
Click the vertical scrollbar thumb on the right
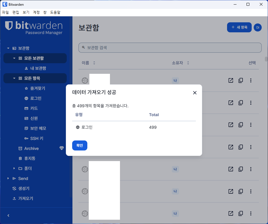coord(266,59)
